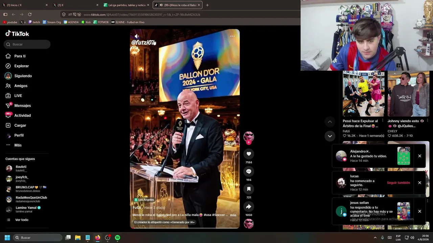Open ELNINE - Futbol en Vivo bookmark

pyautogui.click(x=128, y=22)
